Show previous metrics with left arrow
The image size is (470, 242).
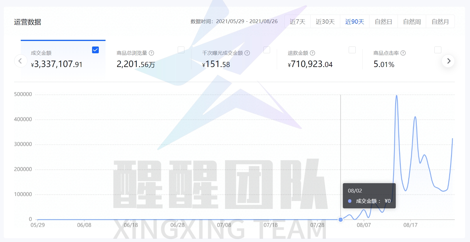click(20, 61)
